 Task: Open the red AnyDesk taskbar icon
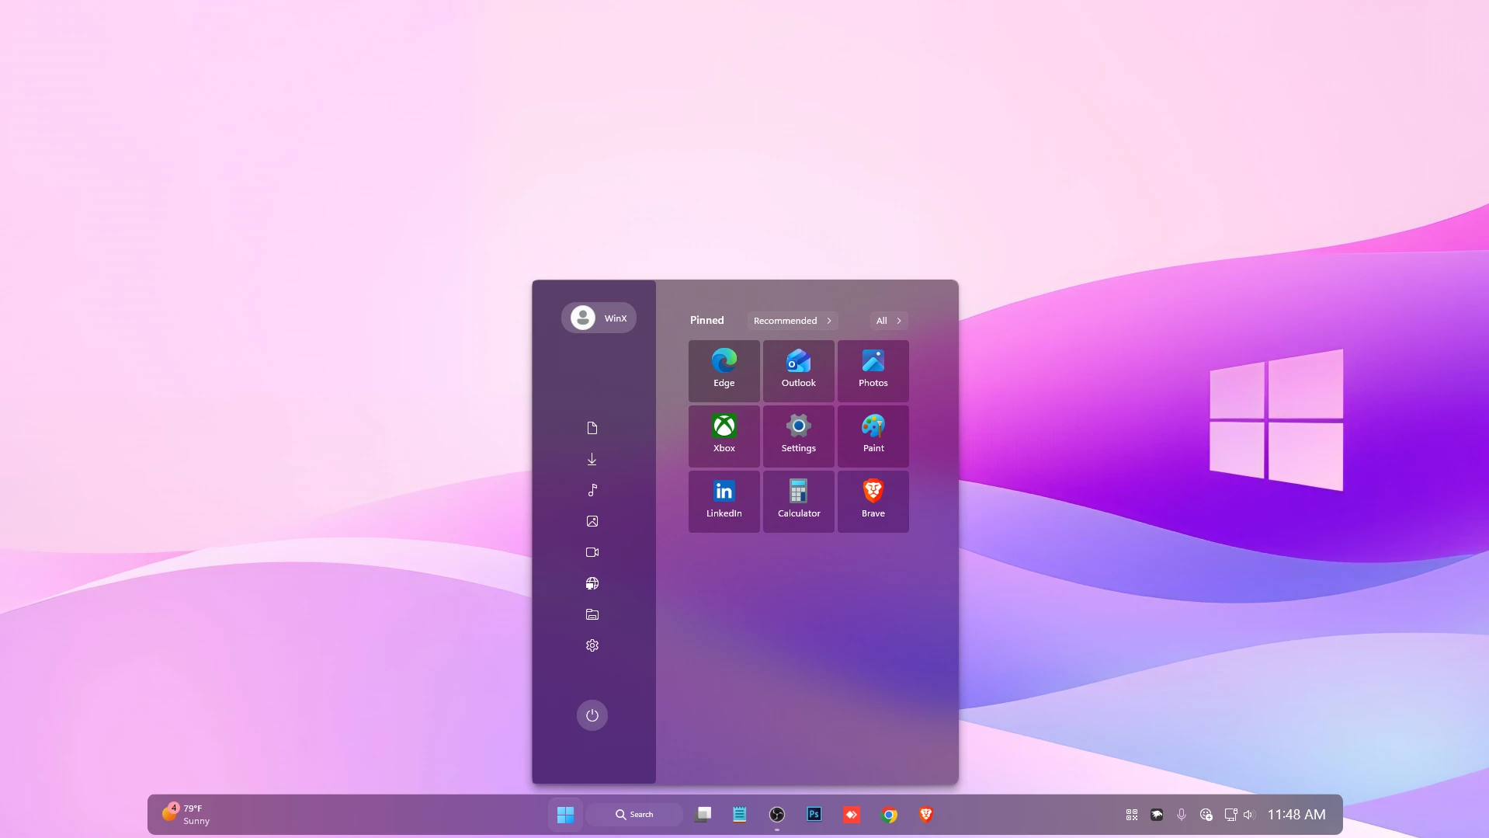(852, 815)
